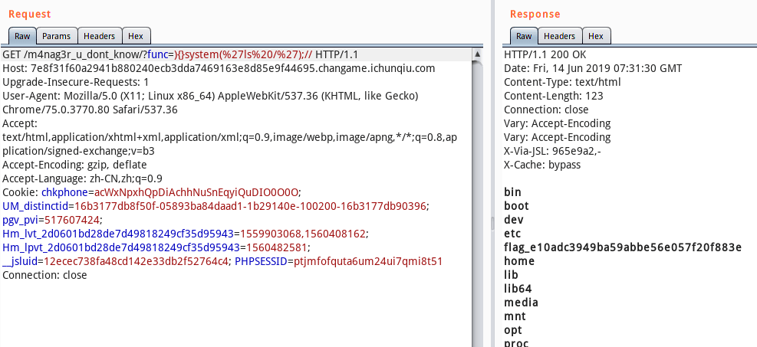This screenshot has height=347, width=757.
Task: Click the lib64 directory entry
Action: click(x=518, y=289)
